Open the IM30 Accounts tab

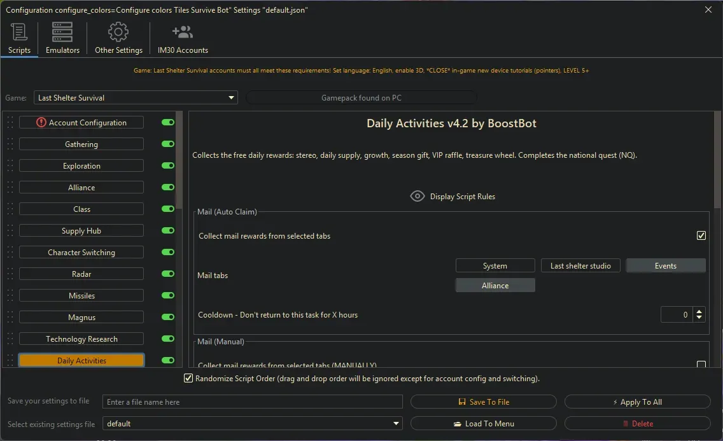[x=183, y=39]
